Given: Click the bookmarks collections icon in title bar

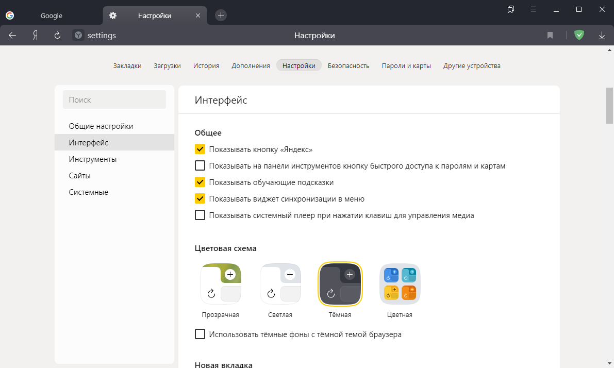Looking at the screenshot, I should pos(511,9).
